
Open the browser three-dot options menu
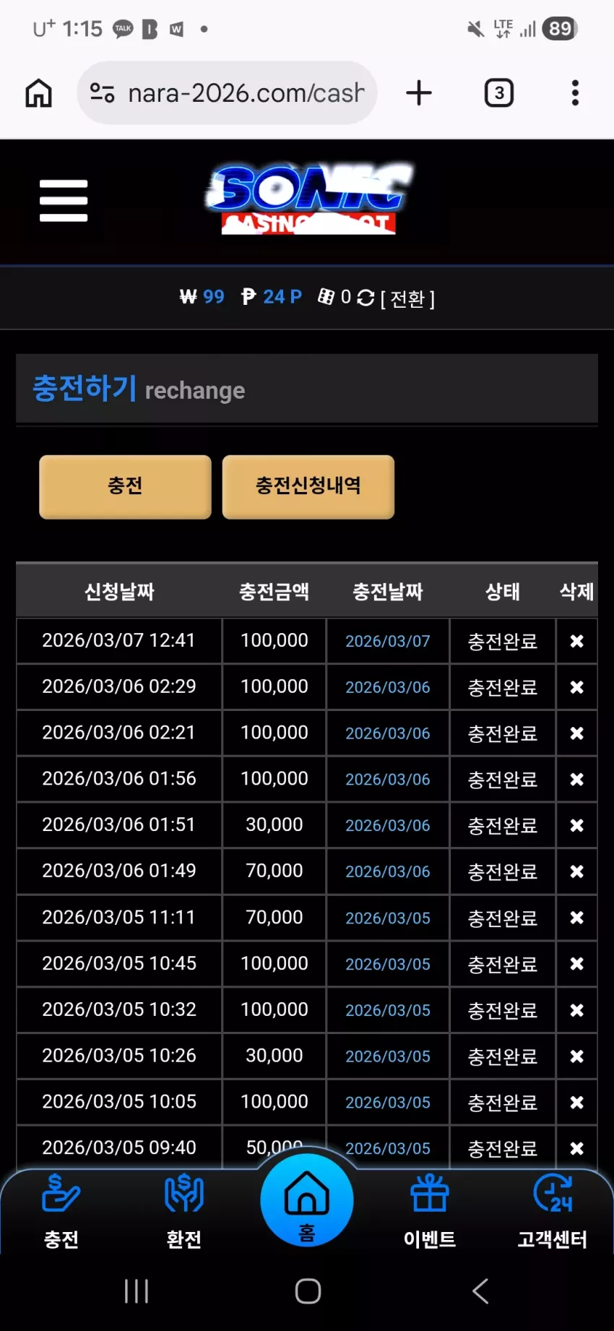[575, 93]
